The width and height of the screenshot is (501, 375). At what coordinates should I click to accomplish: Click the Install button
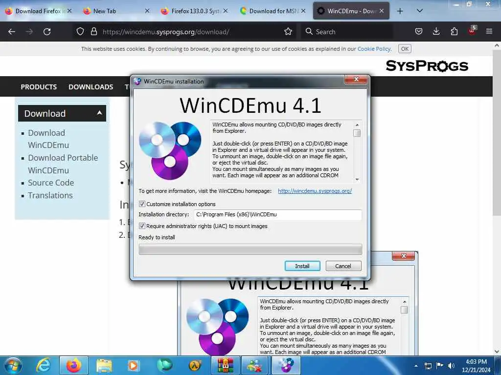tap(302, 266)
